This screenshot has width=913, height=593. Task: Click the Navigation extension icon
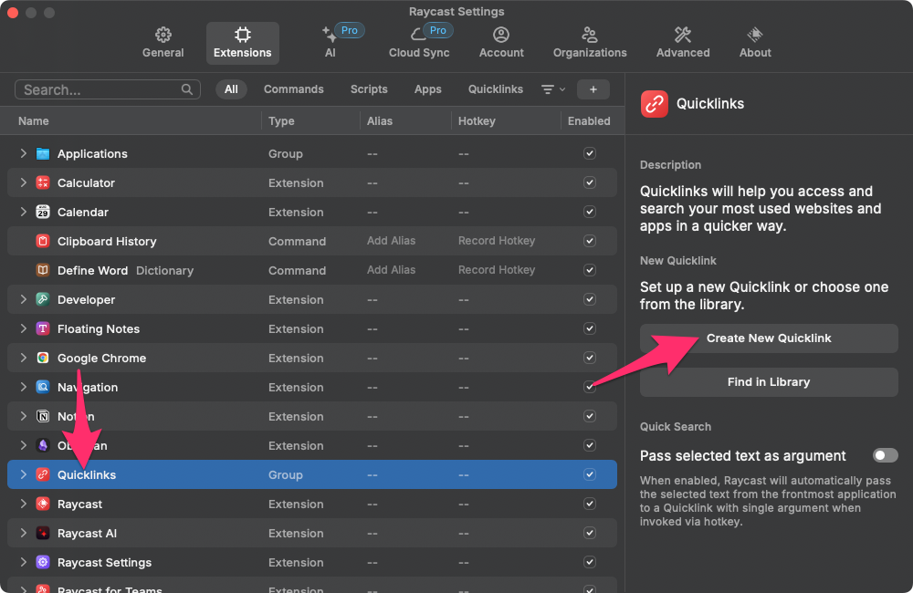point(43,387)
